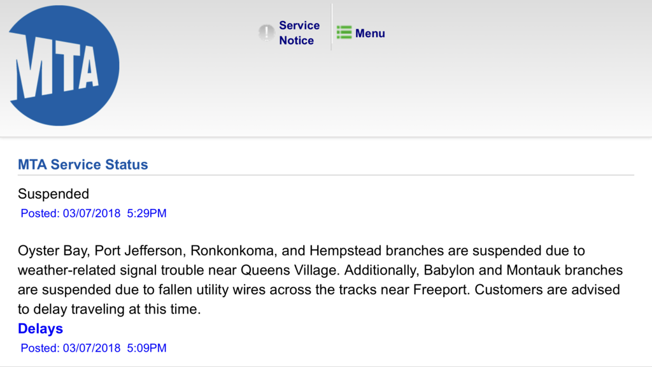Select the Menu label in header
Screen dimensions: 652x367
(x=370, y=33)
